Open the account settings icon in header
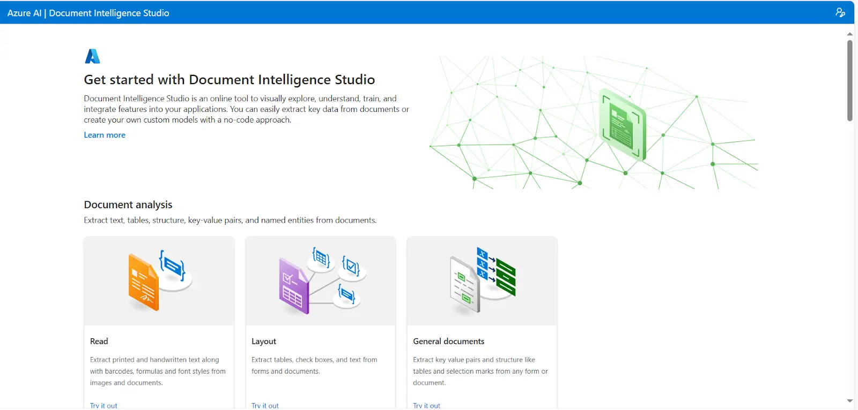Viewport: 858px width, 410px height. [x=840, y=12]
